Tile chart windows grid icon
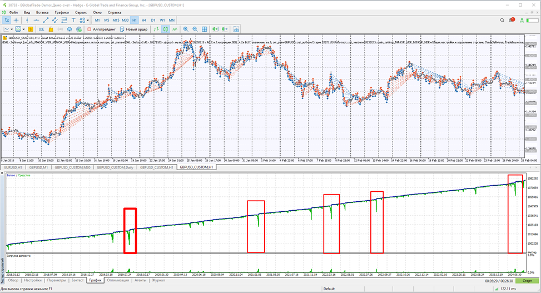Viewport: 541px width, 293px height. [x=205, y=29]
